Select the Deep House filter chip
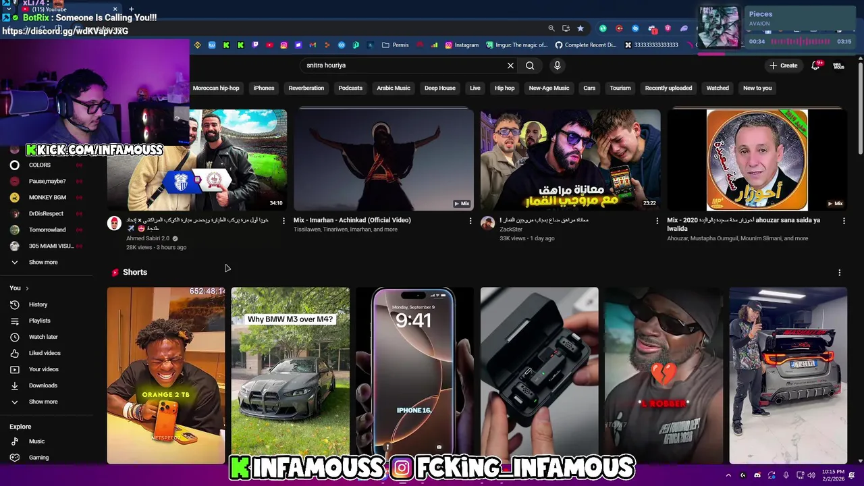Screen dimensions: 864x486 [440, 88]
